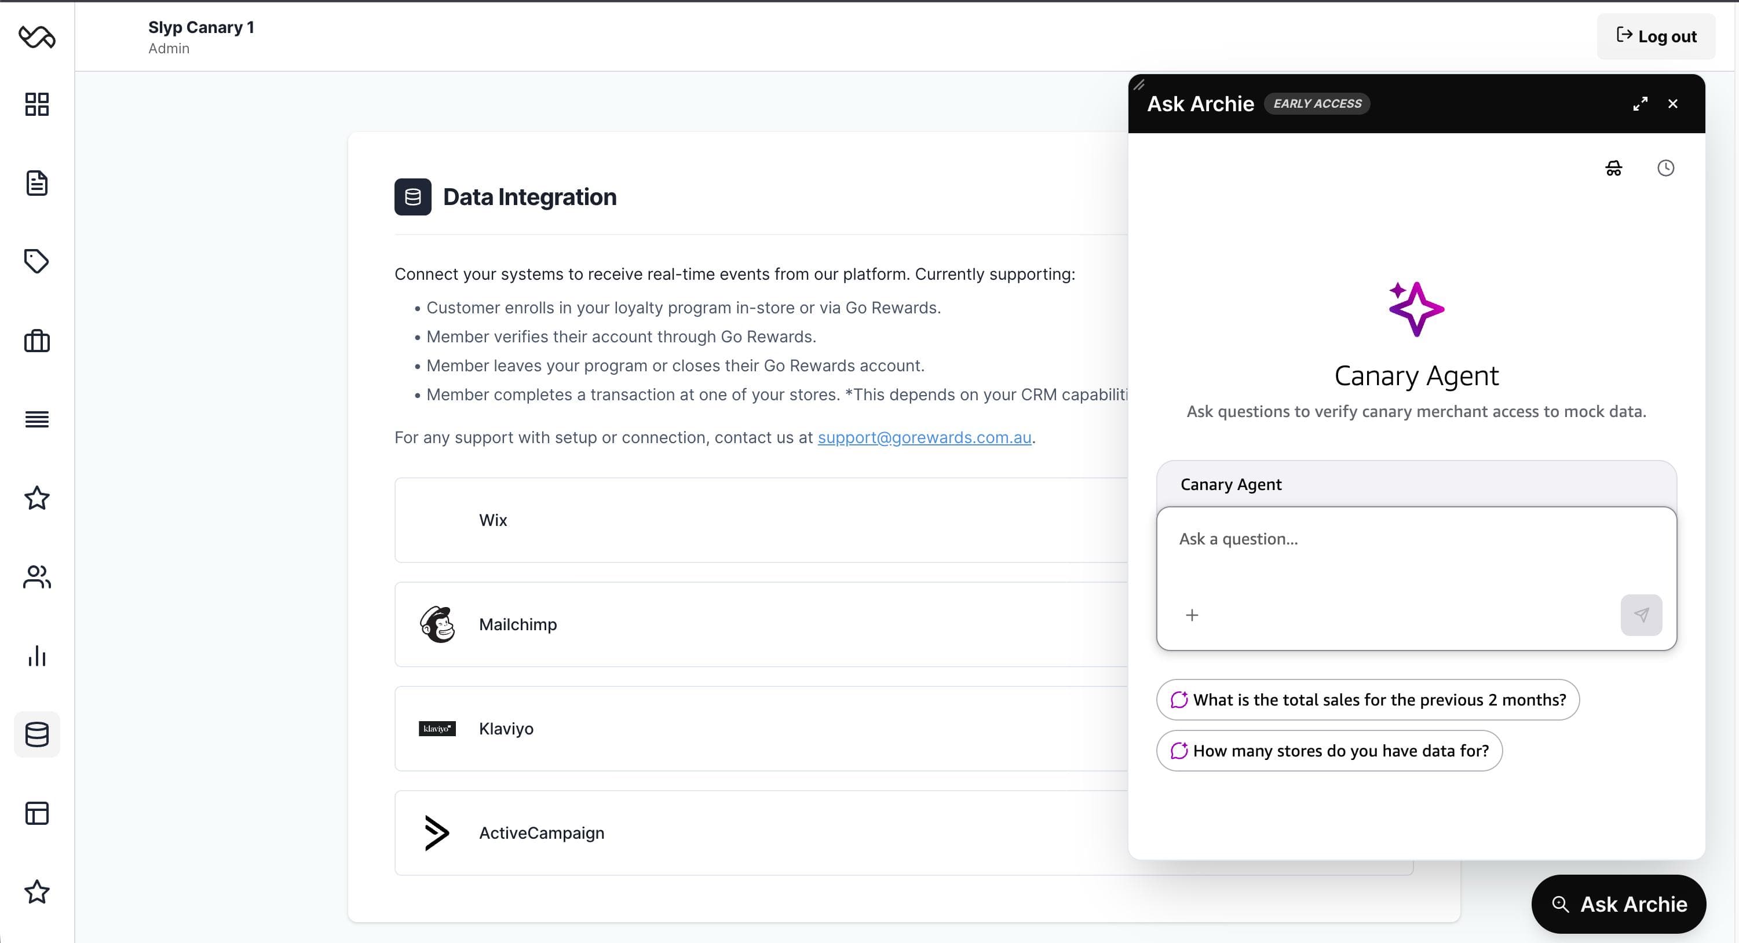Click the floating Ask Archie button

point(1618,904)
